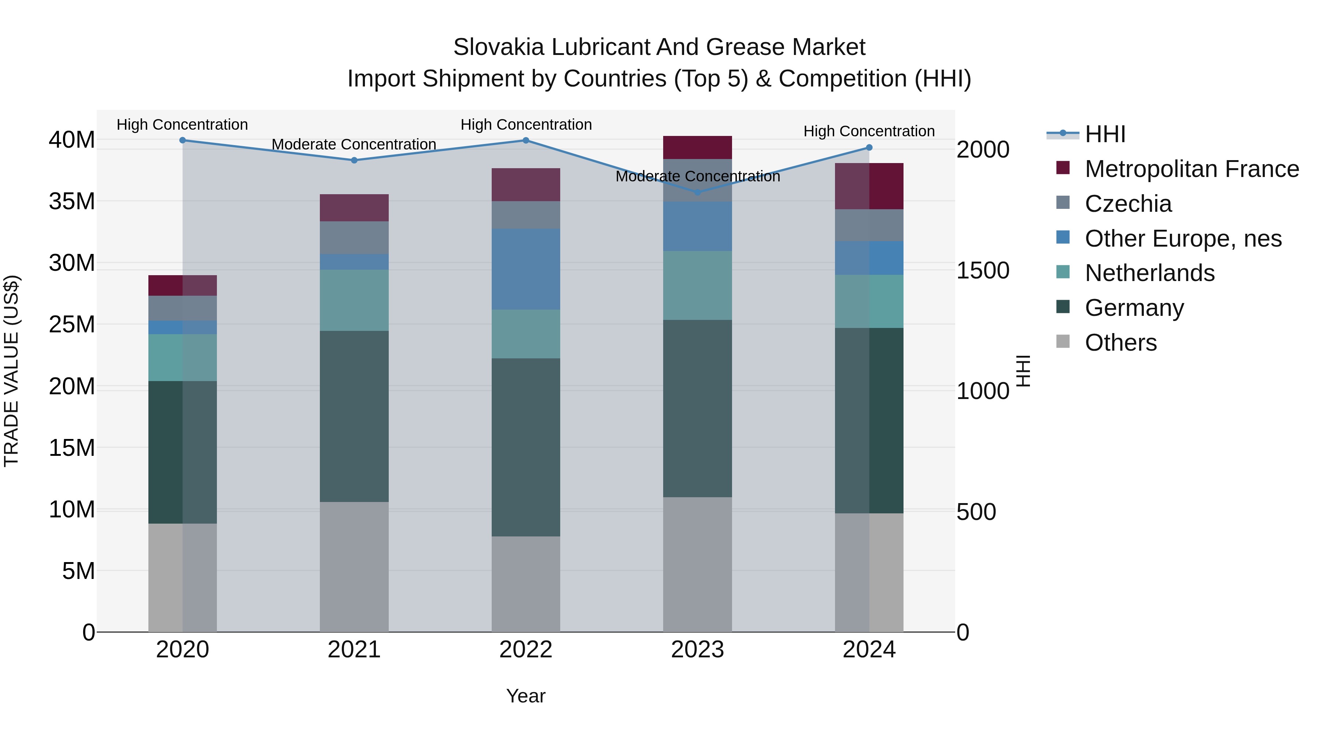This screenshot has width=1319, height=742.
Task: Toggle Metropolitan France legend entry
Action: pos(1177,169)
